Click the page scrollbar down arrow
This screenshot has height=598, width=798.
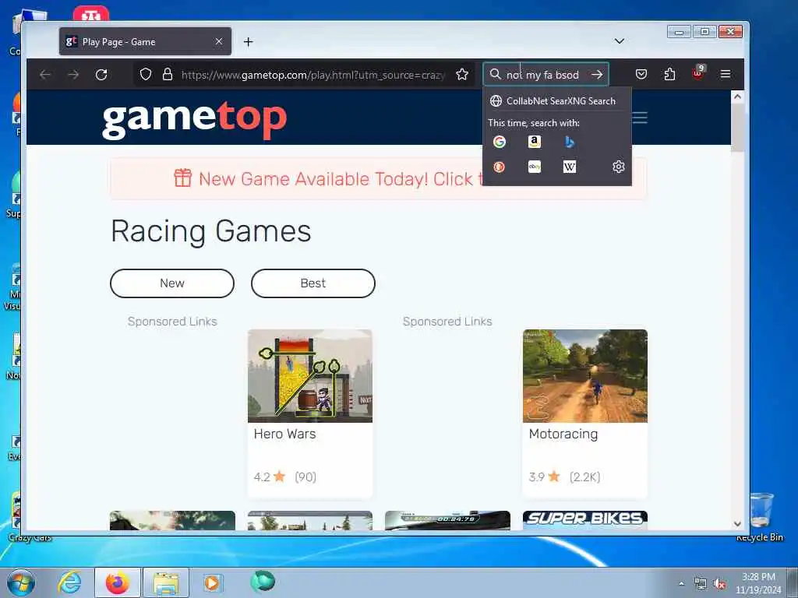737,524
